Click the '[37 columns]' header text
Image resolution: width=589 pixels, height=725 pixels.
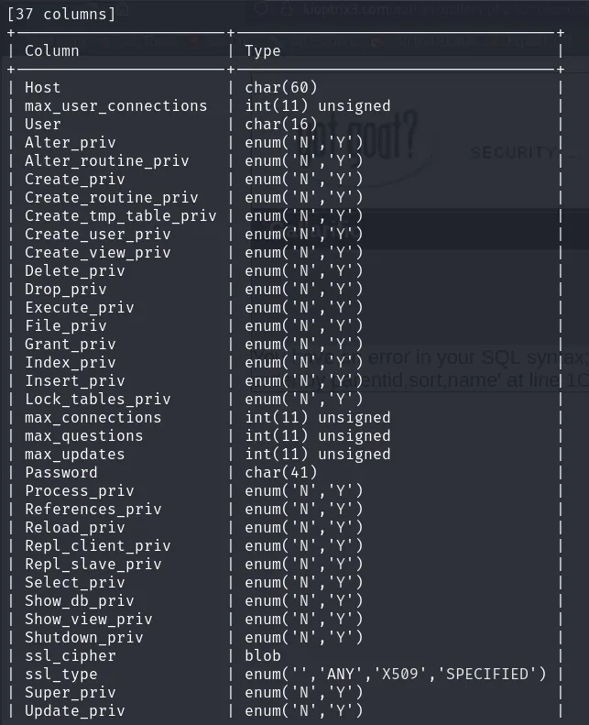click(61, 14)
